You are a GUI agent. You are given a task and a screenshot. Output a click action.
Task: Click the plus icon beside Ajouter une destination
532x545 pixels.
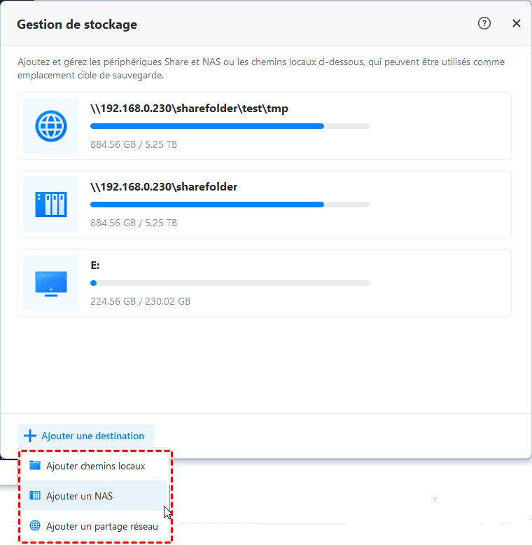point(29,436)
